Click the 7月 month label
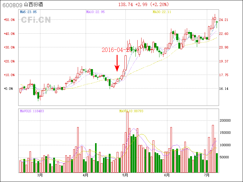 coord(207,175)
